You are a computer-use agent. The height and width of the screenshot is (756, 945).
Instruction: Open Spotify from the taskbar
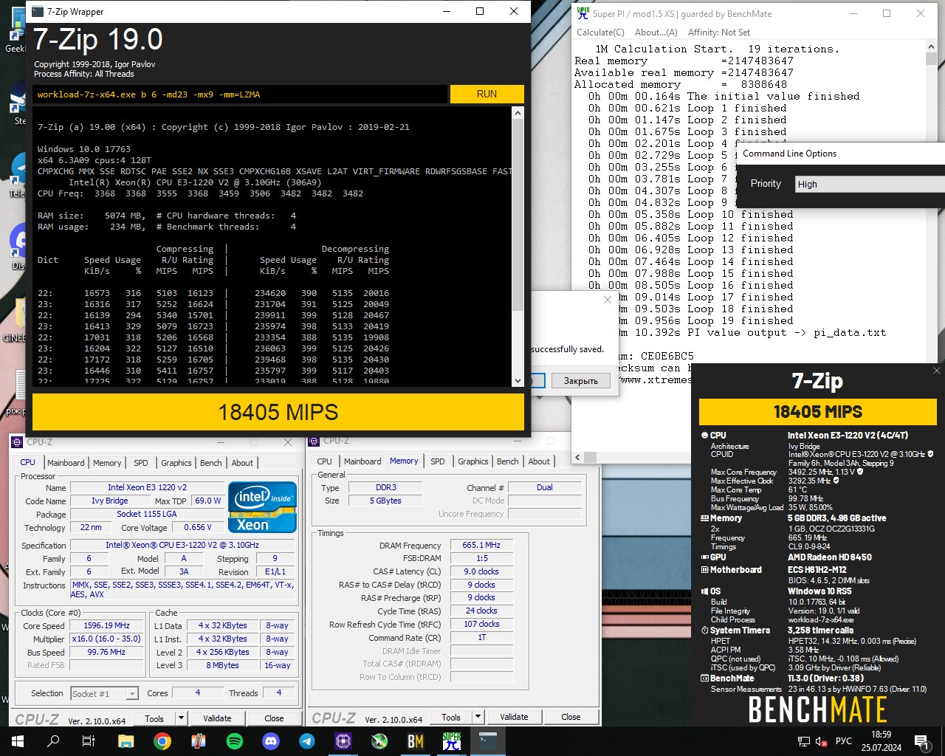click(235, 741)
